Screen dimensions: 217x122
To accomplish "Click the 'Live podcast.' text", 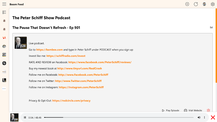I will [x=37, y=43].
